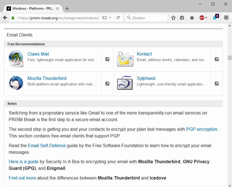Expand the address bar history dropdown arrow
232x188 pixels.
[x=110, y=18]
